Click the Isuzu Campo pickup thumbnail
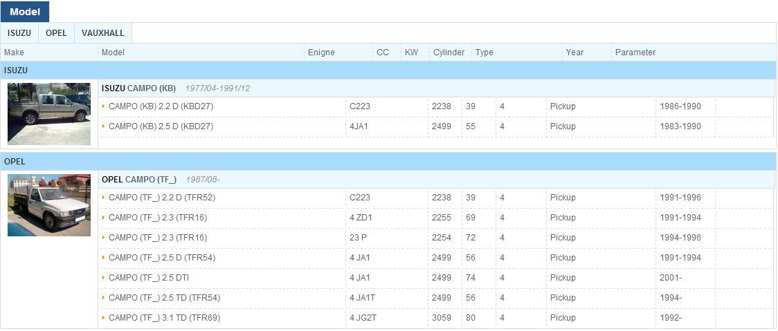This screenshot has height=331, width=778. pos(49,114)
